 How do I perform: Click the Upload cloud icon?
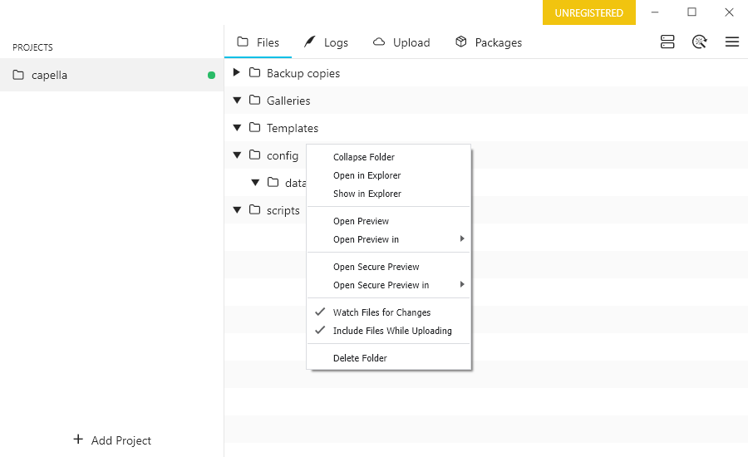pyautogui.click(x=379, y=42)
